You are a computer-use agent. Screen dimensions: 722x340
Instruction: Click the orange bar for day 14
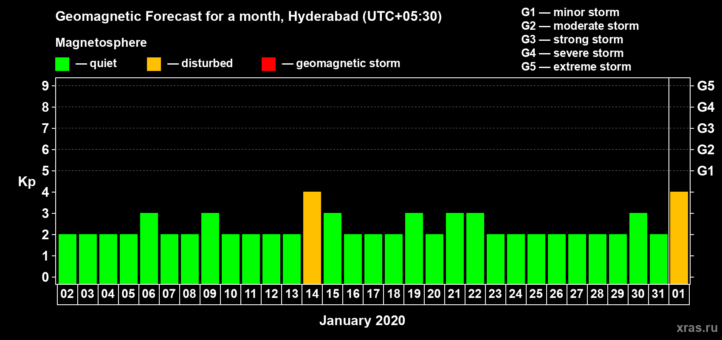tap(312, 238)
